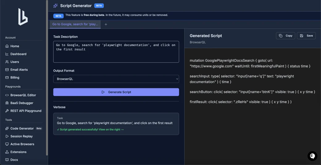The height and width of the screenshot is (165, 321).
Task: Open the chat support bubble
Action: coord(312,156)
